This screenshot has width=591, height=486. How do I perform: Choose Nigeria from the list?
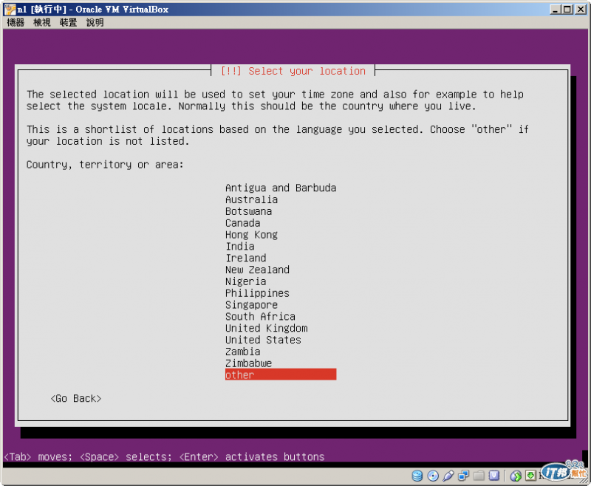pos(246,281)
